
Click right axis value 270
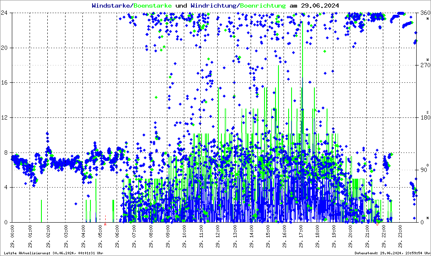[426, 65]
